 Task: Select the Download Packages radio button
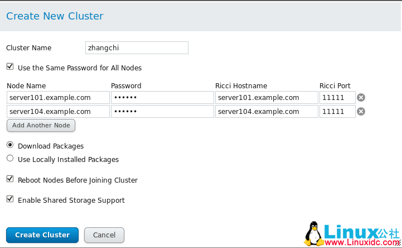coord(10,145)
